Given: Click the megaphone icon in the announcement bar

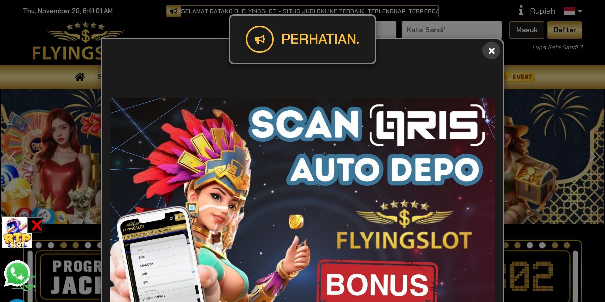Looking at the screenshot, I should click(x=173, y=11).
